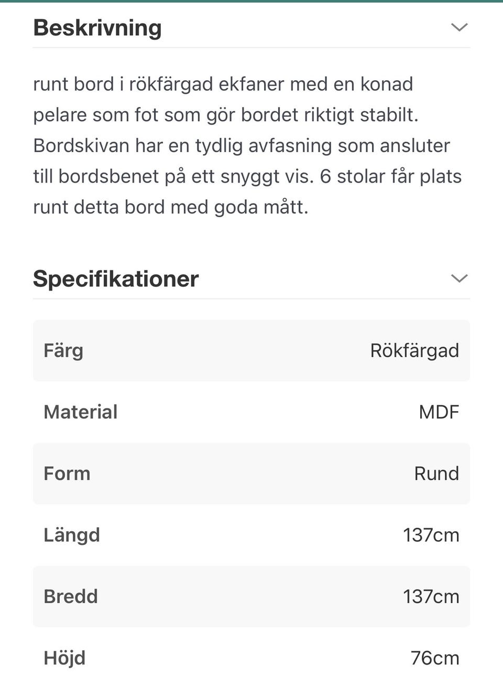Click the description paragraph about runt bord
The image size is (503, 697).
(247, 145)
